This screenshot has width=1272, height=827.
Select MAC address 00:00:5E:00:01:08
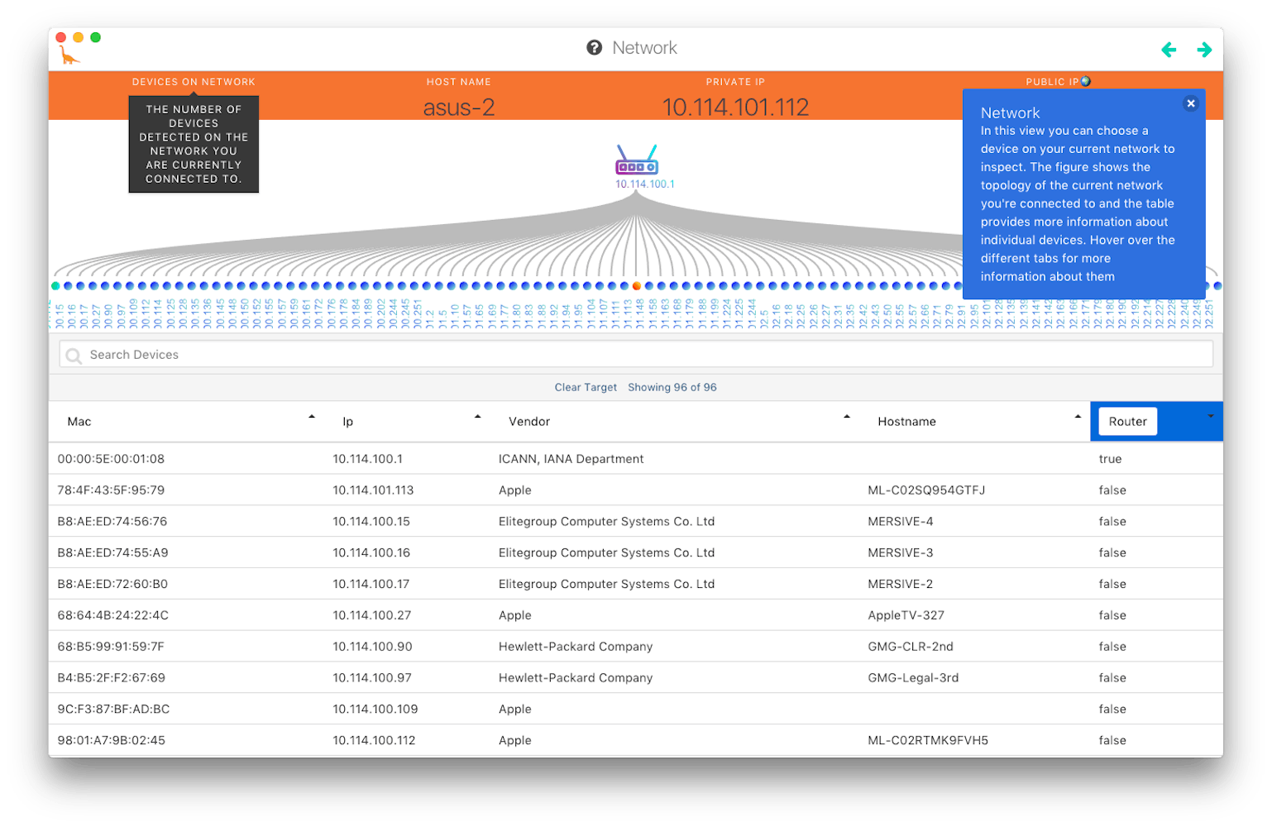point(111,459)
